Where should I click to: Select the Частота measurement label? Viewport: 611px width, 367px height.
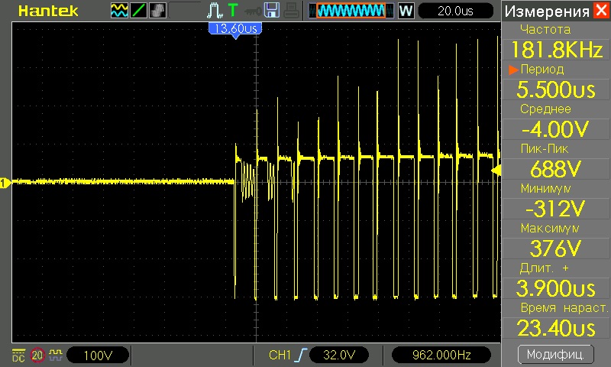click(545, 29)
